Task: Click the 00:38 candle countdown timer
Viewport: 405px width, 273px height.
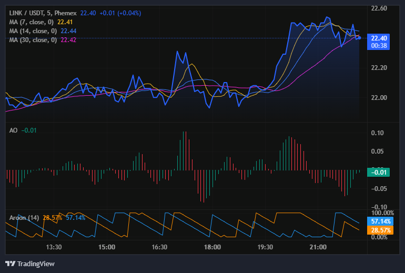Action: tap(379, 46)
